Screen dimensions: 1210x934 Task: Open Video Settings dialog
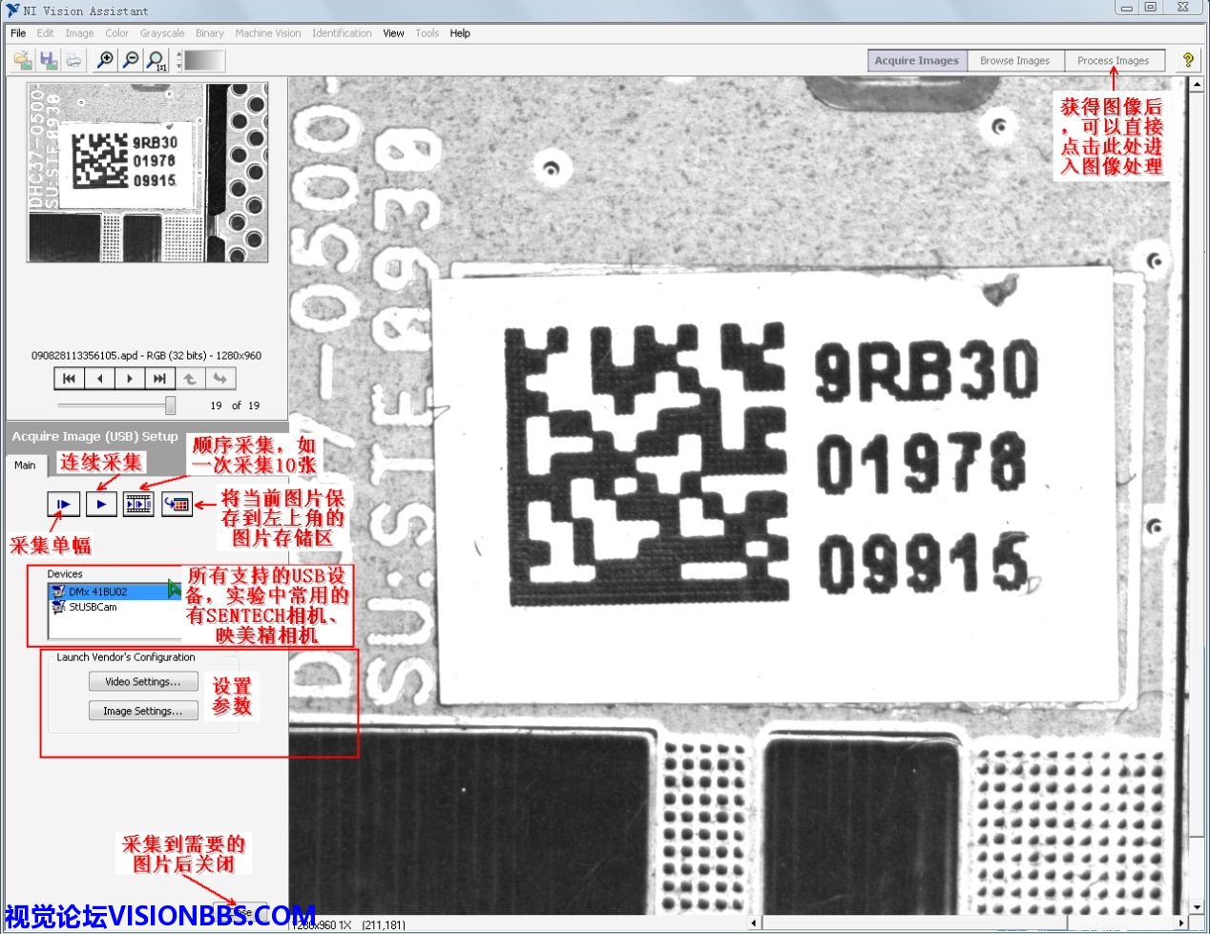[143, 681]
